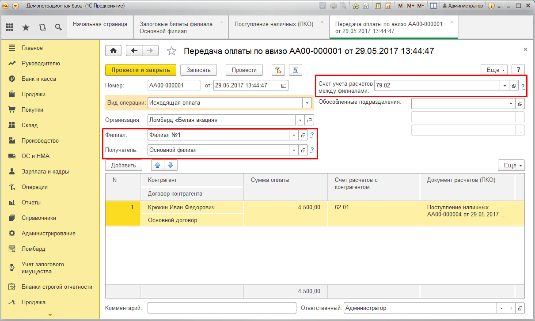
Task: Move table row up arrow
Action: (x=158, y=165)
